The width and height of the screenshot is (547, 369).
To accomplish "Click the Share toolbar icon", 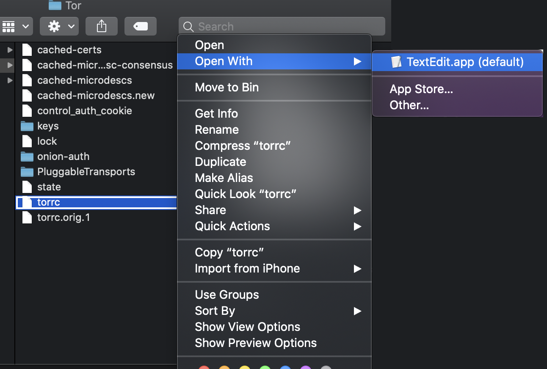I will click(x=102, y=27).
